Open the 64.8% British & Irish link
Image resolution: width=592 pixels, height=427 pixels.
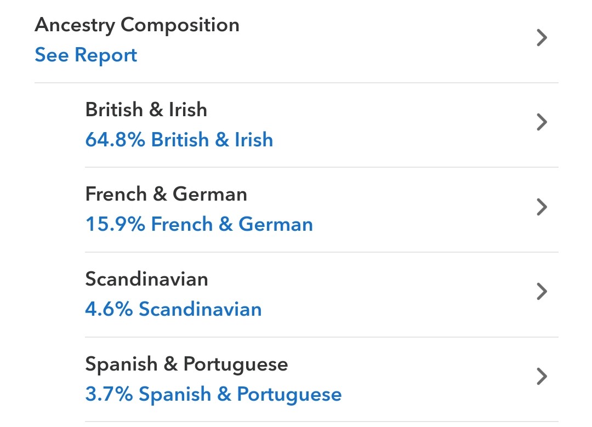pyautogui.click(x=179, y=140)
